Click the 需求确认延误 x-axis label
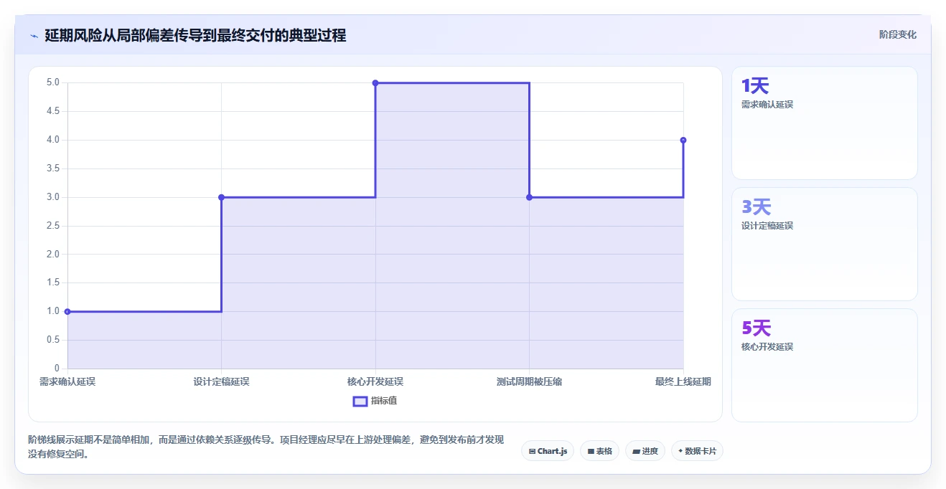Viewport: 946px width, 489px height. click(67, 381)
